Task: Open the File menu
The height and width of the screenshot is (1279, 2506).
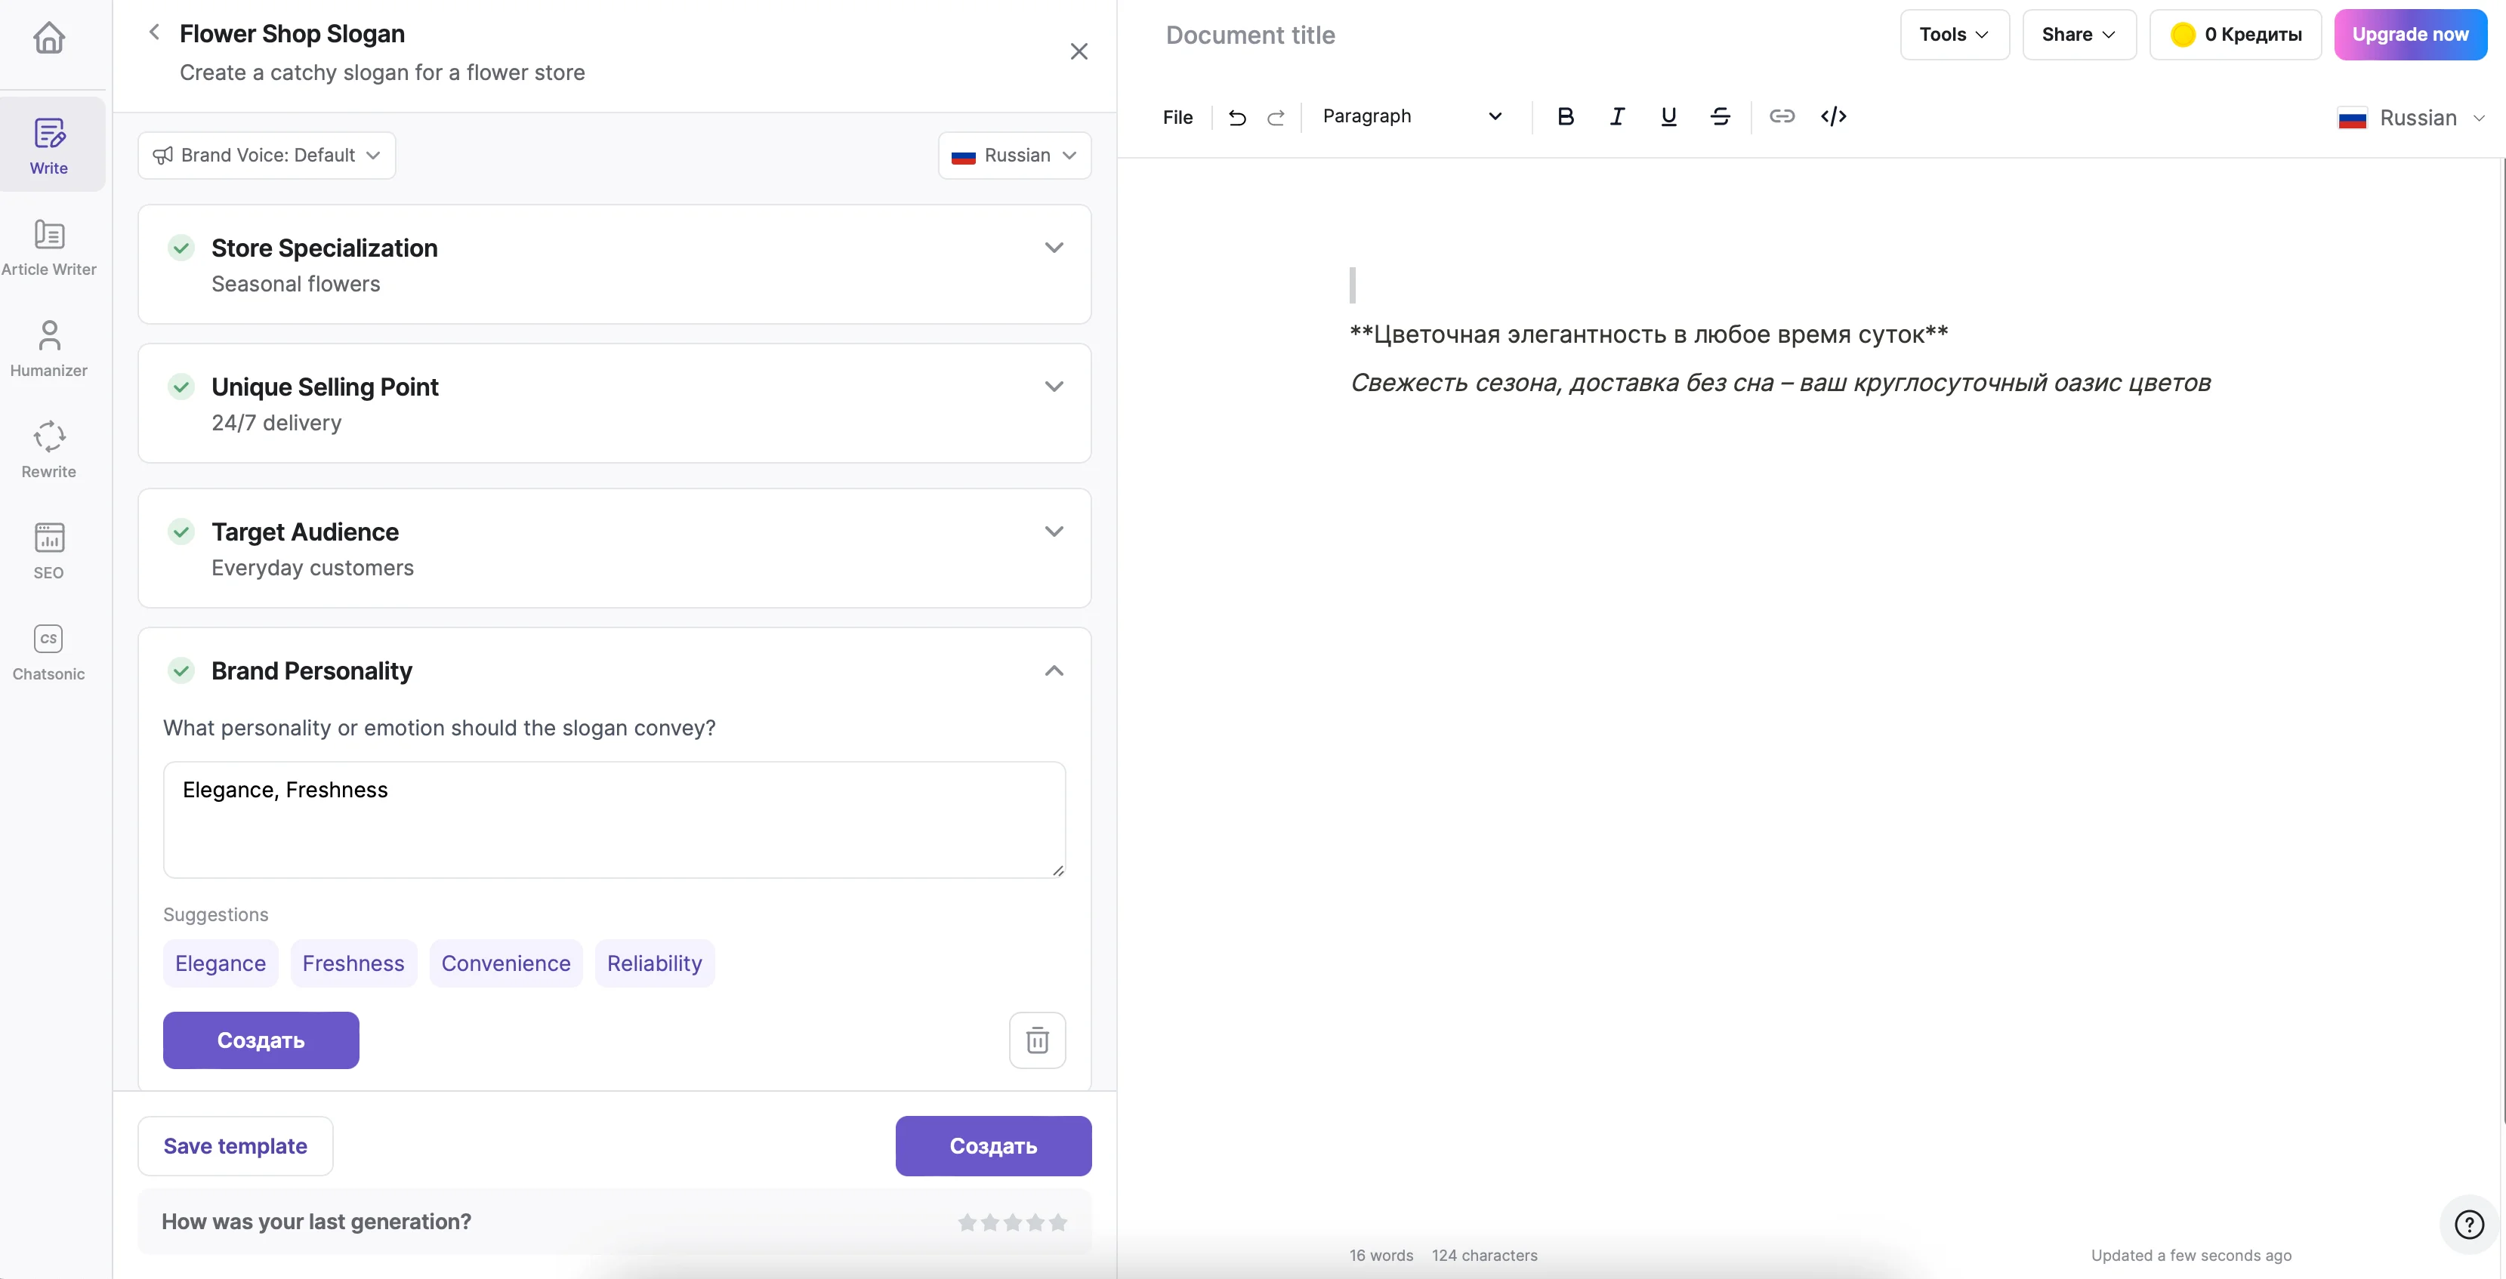Action: click(1177, 118)
